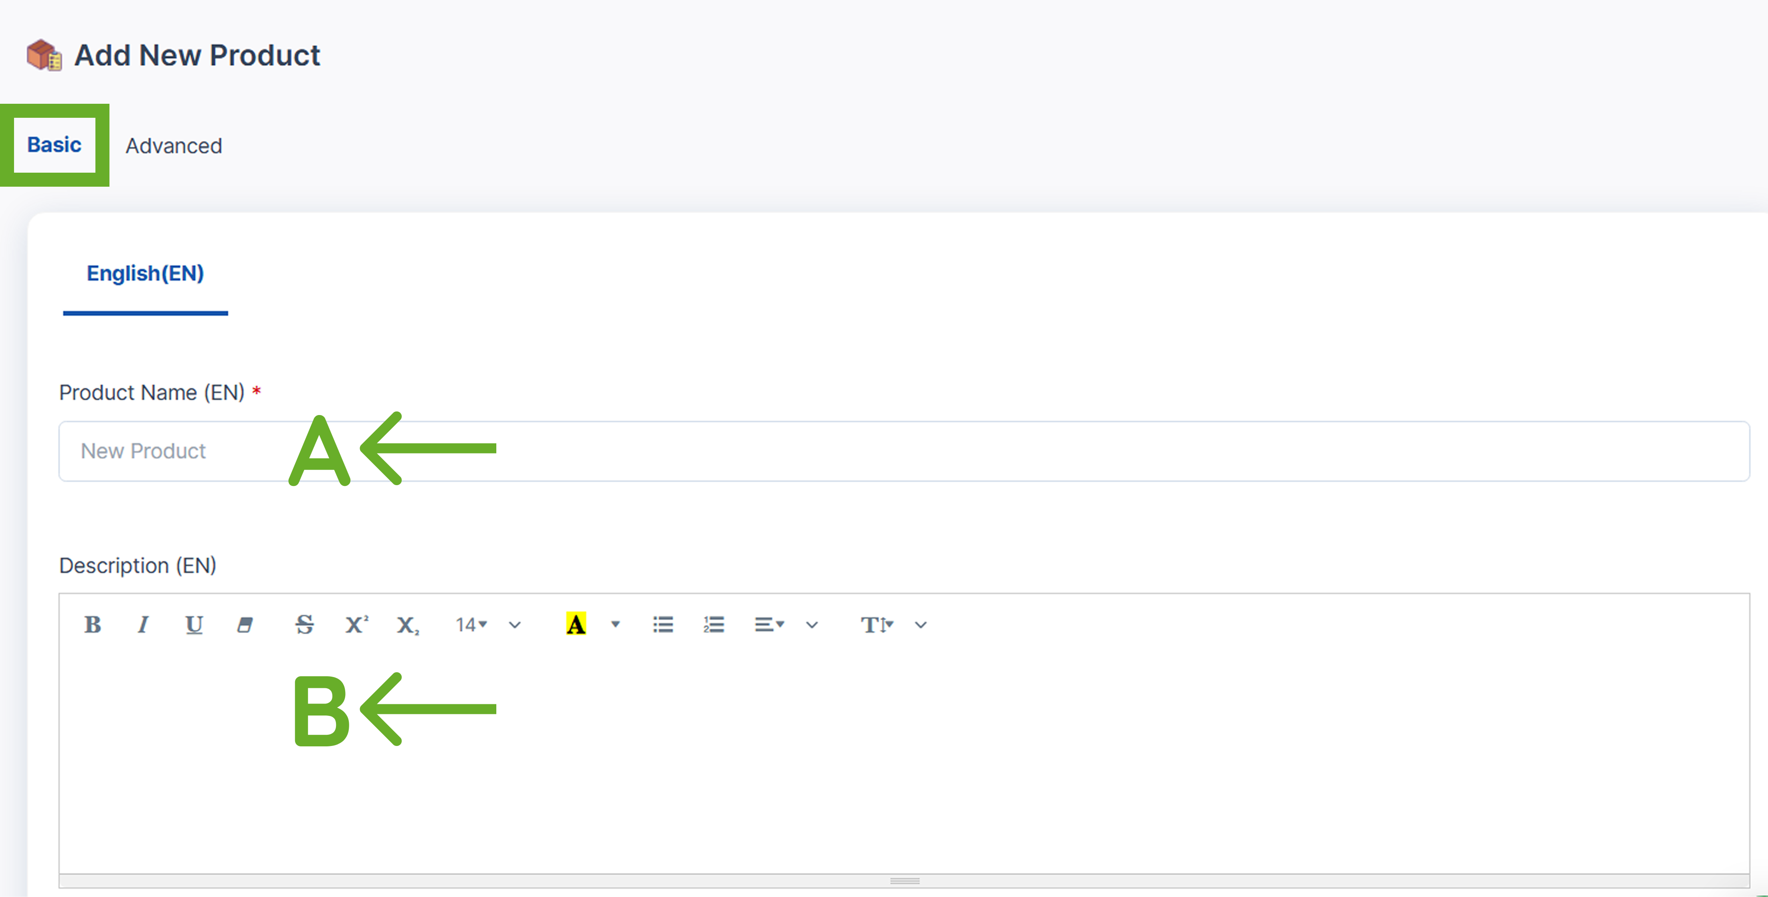Click the Subscript icon
The width and height of the screenshot is (1768, 897).
(x=408, y=625)
